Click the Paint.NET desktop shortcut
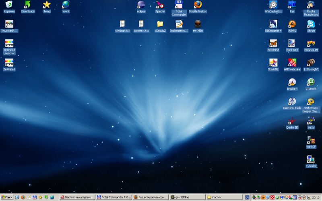The height and width of the screenshot is (201, 322). pyautogui.click(x=292, y=43)
